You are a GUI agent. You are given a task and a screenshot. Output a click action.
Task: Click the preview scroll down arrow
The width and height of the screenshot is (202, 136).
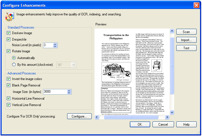coord(172,112)
